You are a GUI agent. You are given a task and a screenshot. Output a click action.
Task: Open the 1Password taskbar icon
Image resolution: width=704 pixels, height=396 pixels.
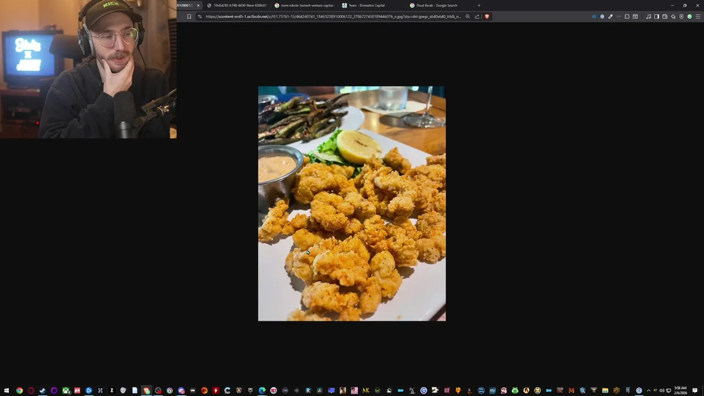pyautogui.click(x=639, y=391)
